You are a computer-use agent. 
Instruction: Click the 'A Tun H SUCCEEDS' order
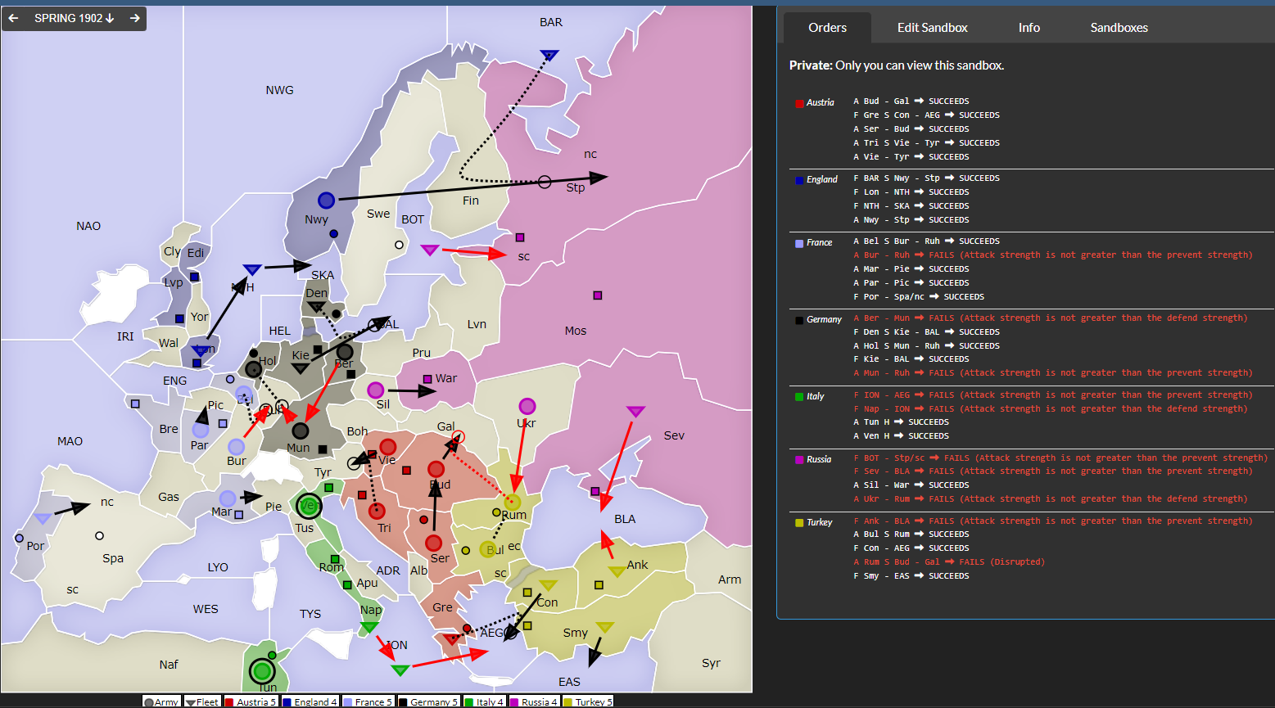pyautogui.click(x=901, y=422)
